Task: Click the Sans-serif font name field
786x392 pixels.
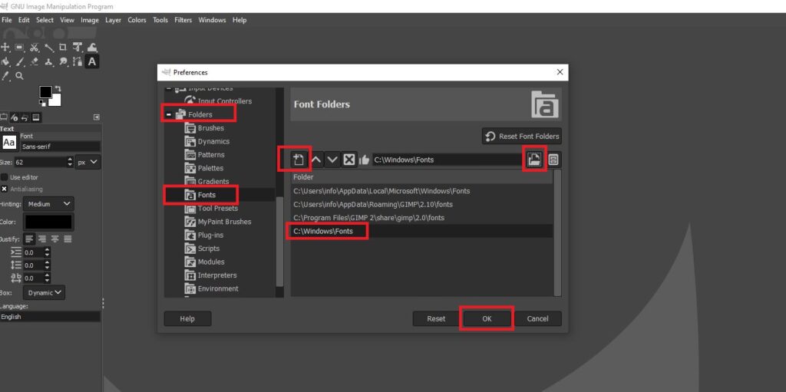Action: click(x=60, y=147)
